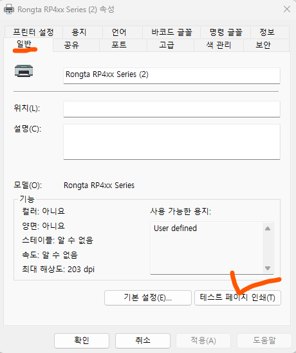Click into the 설명(C) text area
The width and height of the screenshot is (296, 353).
172,142
